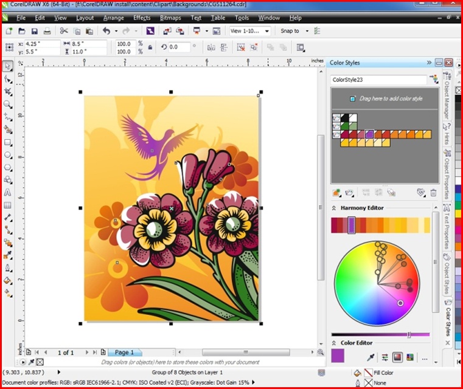The image size is (463, 389).
Task: Expand the coordinates flyout arrow in status bar
Action: pos(59,372)
